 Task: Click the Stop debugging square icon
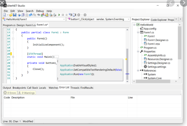tap(63, 15)
